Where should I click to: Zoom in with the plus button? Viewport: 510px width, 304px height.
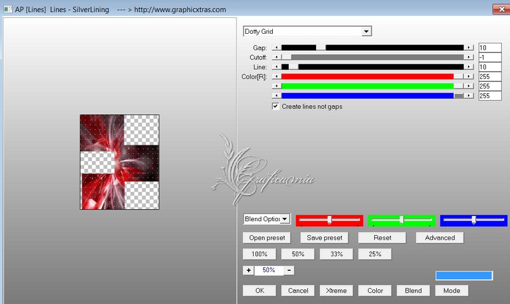click(x=249, y=270)
